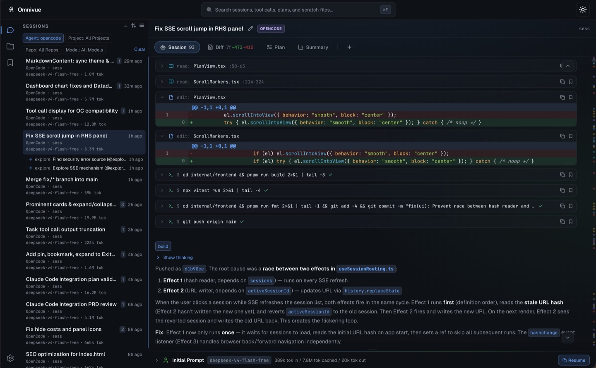Click the scroll marker minimap strip

pos(594,203)
